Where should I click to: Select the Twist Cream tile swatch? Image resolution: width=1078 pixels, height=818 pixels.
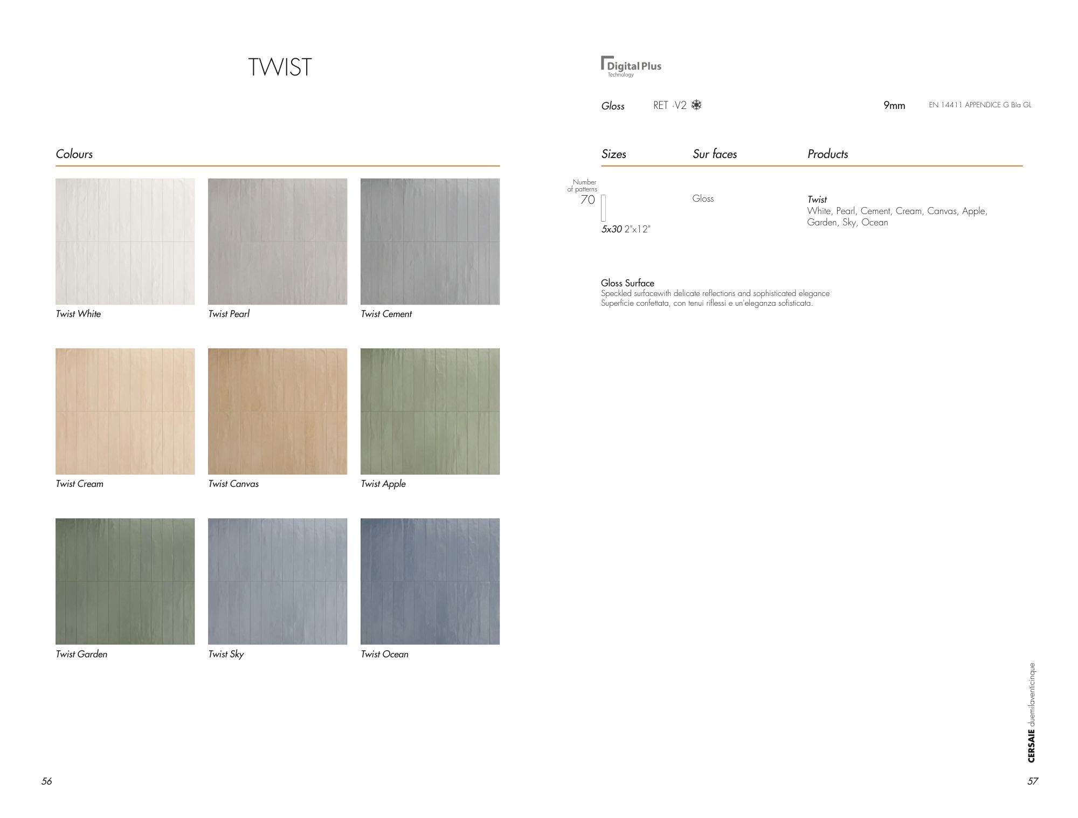pos(125,411)
